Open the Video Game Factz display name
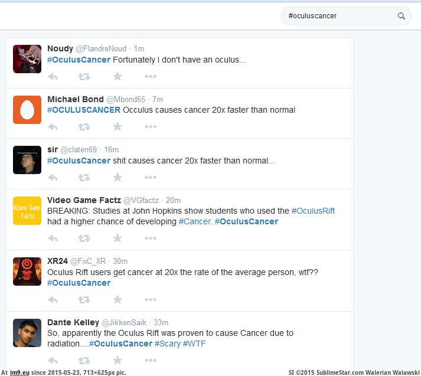Screen dimensions: 421x376 click(84, 200)
